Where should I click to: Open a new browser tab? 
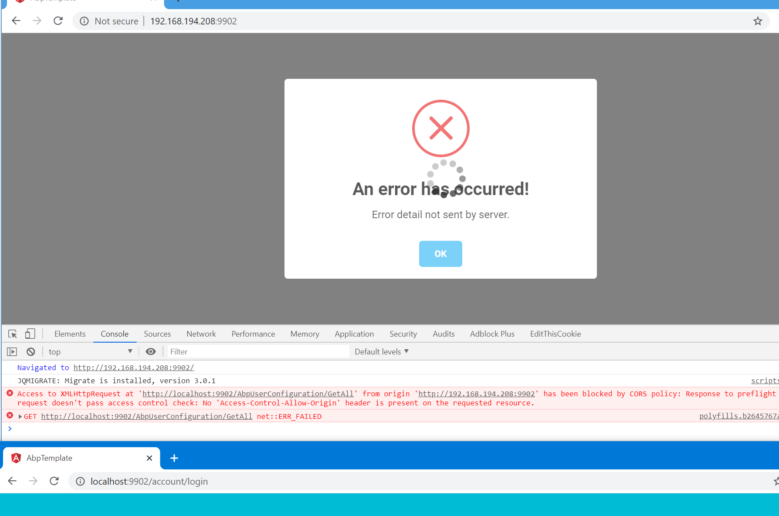pos(174,458)
